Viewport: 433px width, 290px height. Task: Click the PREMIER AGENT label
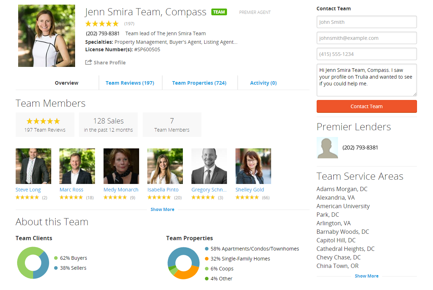[x=255, y=12]
